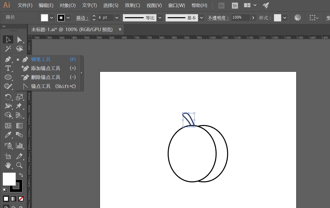Select the Direct Selection tool
Image resolution: width=330 pixels, height=208 pixels.
[19, 39]
